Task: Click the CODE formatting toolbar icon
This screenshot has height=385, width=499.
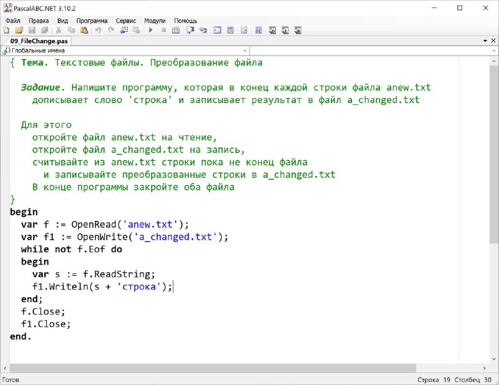Action: pos(258,30)
